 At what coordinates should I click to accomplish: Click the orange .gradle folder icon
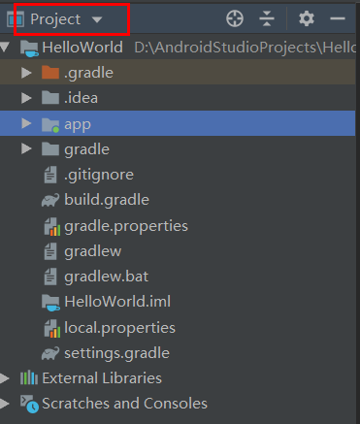pyautogui.click(x=50, y=72)
